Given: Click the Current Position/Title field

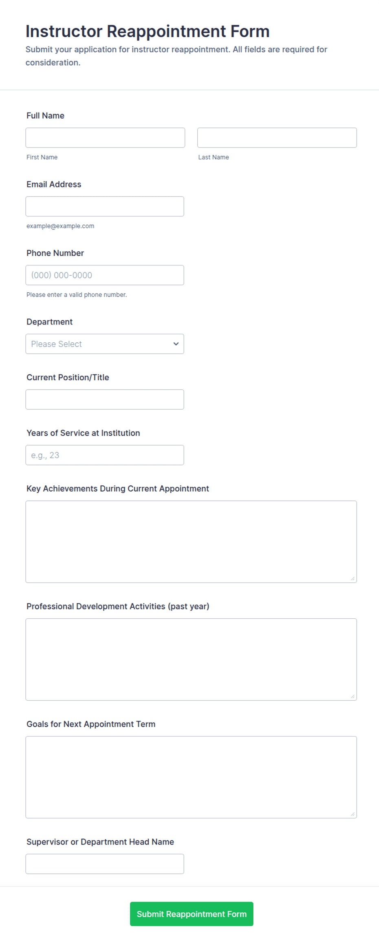Looking at the screenshot, I should pyautogui.click(x=105, y=399).
